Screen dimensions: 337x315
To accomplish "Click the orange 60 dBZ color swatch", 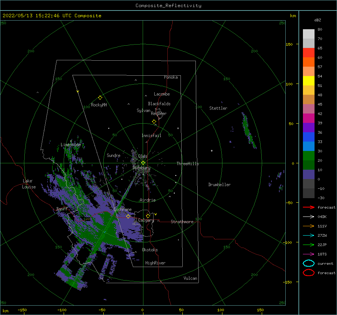I will (309, 62).
